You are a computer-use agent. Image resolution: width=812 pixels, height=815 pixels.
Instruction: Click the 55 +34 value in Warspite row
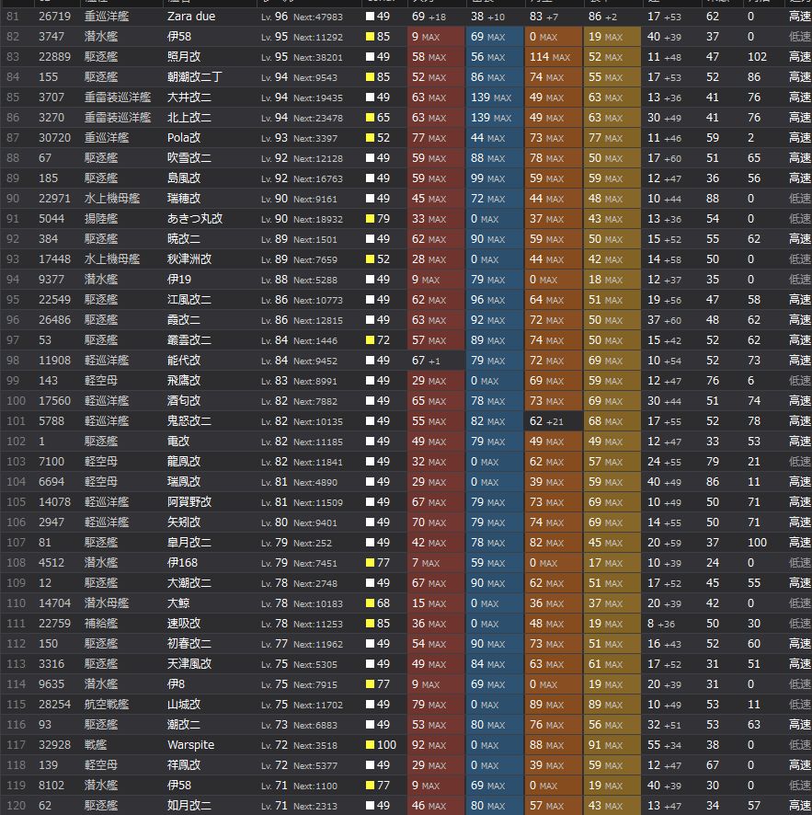point(664,745)
